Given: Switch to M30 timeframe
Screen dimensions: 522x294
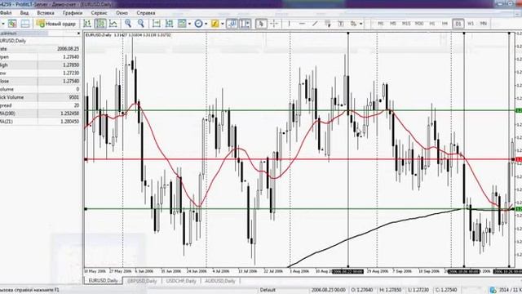Looking at the screenshot, I should pos(419,24).
